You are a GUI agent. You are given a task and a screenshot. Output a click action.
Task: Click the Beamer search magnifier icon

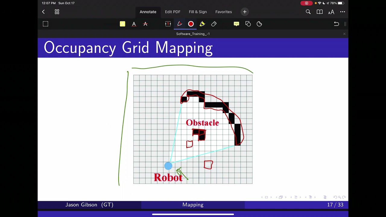tap(339, 197)
